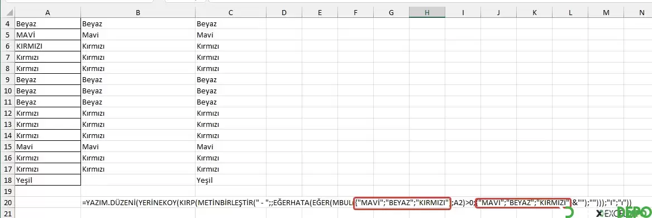Click cell B15 containing Mavi
This screenshot has height=218, width=652.
coord(137,146)
